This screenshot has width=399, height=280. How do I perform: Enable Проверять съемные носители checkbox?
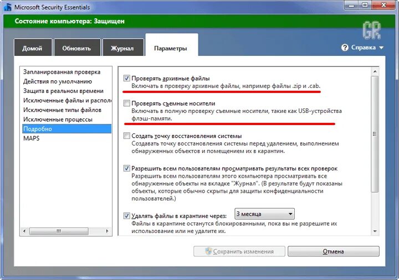coord(126,103)
